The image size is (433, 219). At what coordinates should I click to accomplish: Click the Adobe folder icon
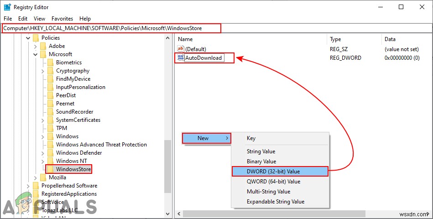pos(43,46)
